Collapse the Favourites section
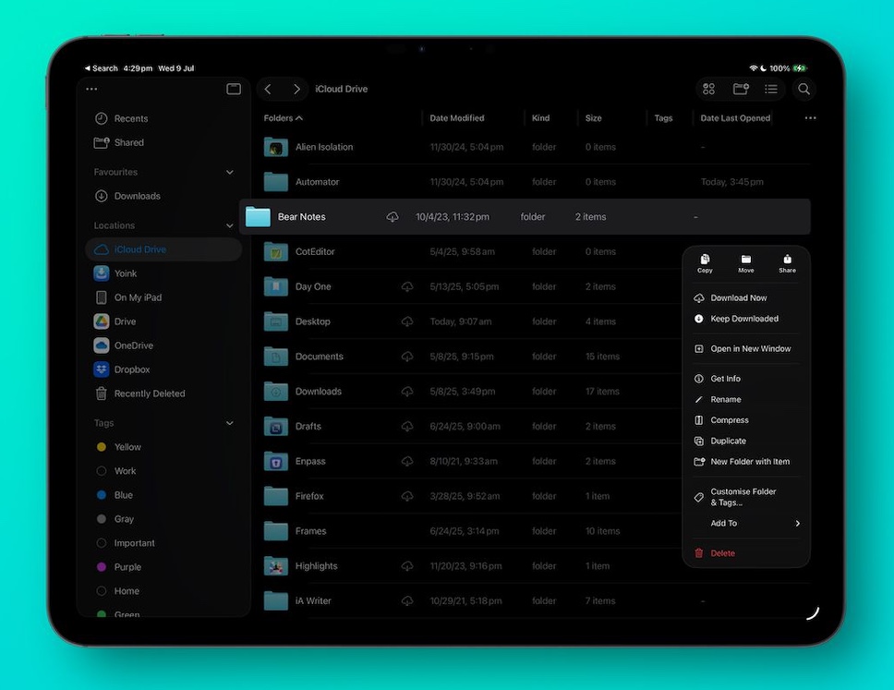 tap(230, 172)
